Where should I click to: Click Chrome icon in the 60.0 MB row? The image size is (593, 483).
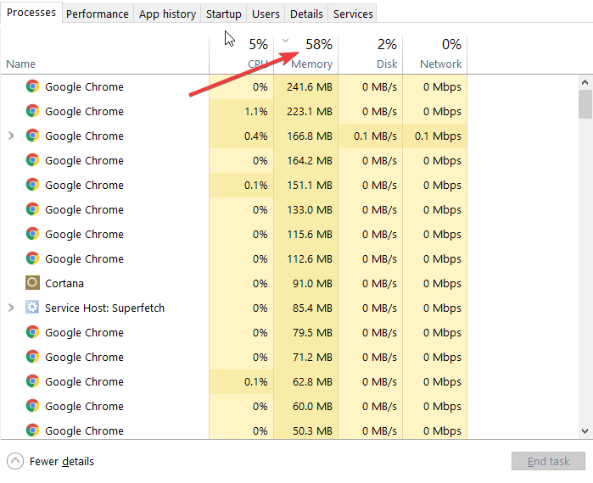point(32,405)
